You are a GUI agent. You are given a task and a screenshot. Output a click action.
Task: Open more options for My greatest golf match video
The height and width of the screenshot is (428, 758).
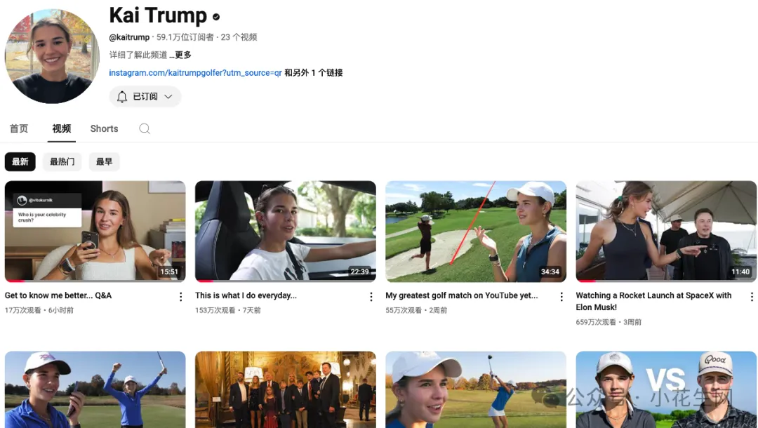pos(561,297)
